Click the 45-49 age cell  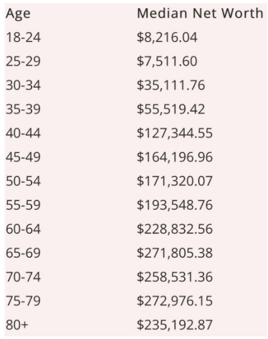click(23, 157)
